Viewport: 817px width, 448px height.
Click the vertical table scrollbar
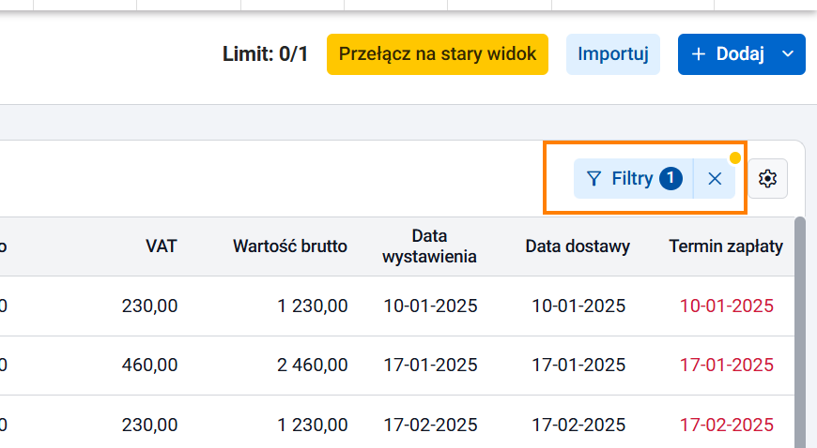pyautogui.click(x=800, y=333)
